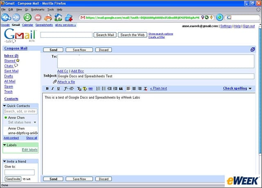This screenshot has height=188, width=262.
Task: Click the star icon beside Starred
Action: (18, 61)
